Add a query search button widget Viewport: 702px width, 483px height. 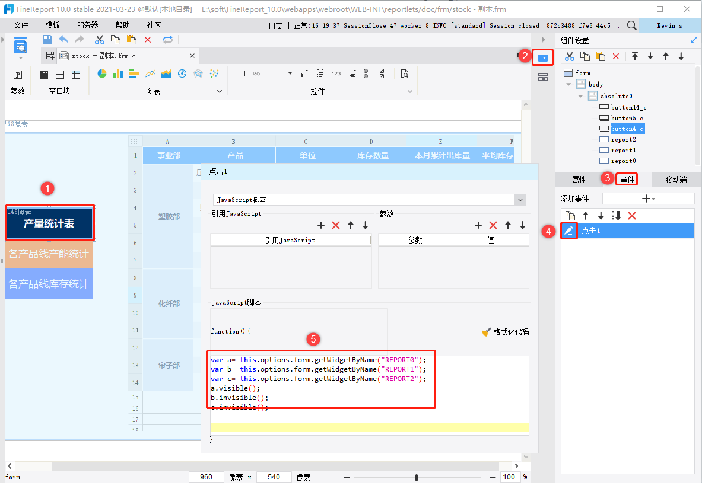(x=405, y=73)
